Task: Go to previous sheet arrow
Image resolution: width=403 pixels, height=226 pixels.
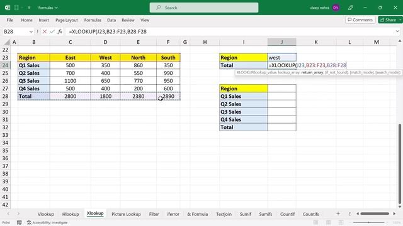Action: pyautogui.click(x=8, y=213)
